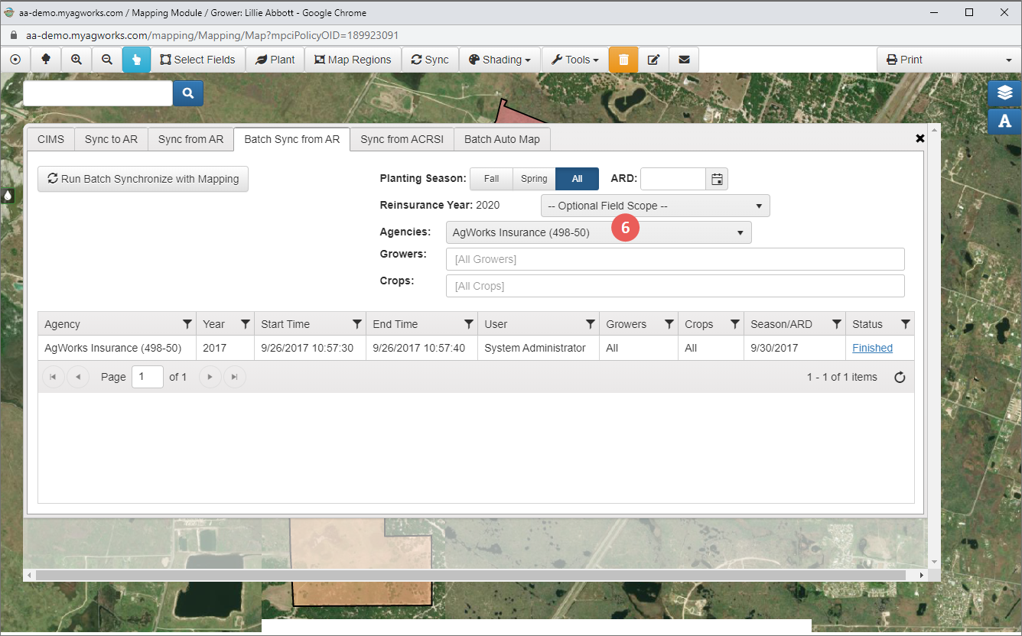Click the envelope email icon
Image resolution: width=1022 pixels, height=636 pixels.
tap(684, 60)
